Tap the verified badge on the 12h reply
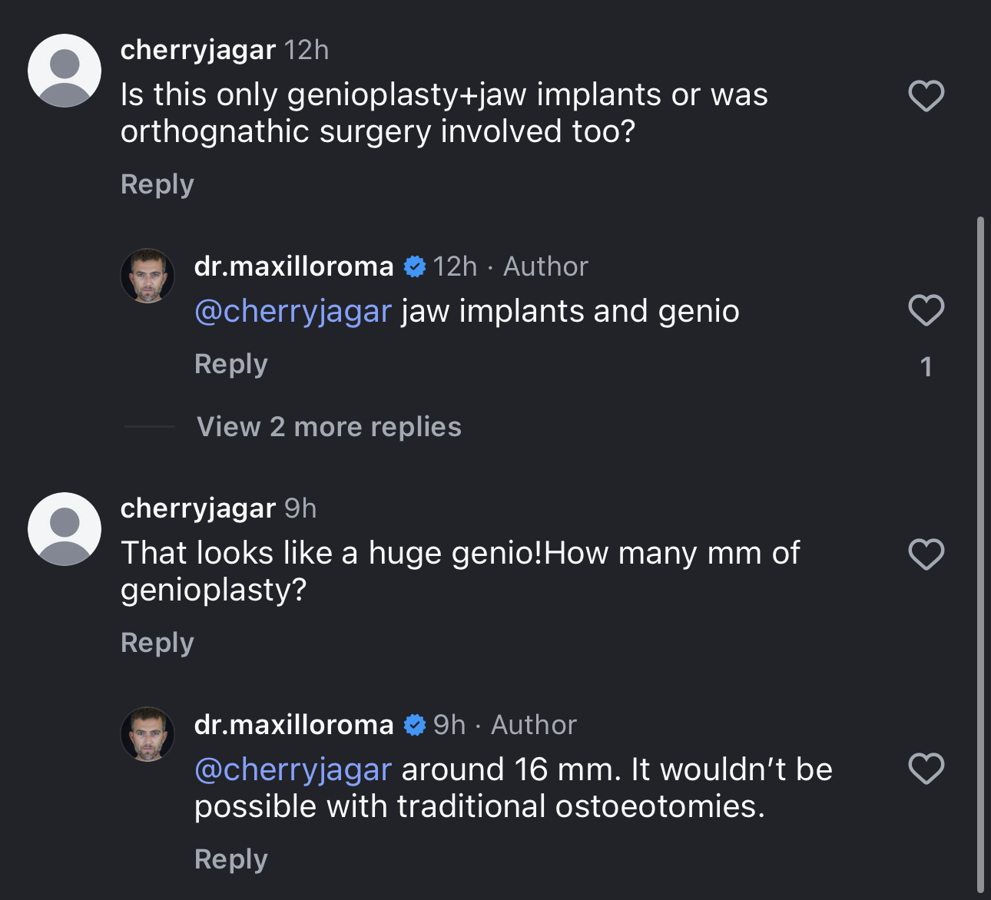 point(415,266)
